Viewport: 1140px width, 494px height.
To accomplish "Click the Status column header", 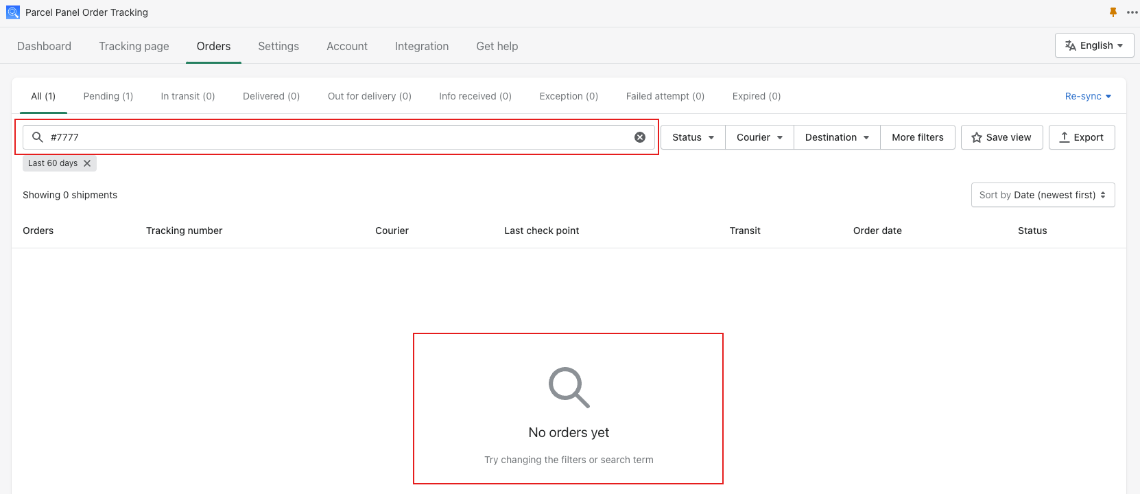I will tap(1032, 231).
